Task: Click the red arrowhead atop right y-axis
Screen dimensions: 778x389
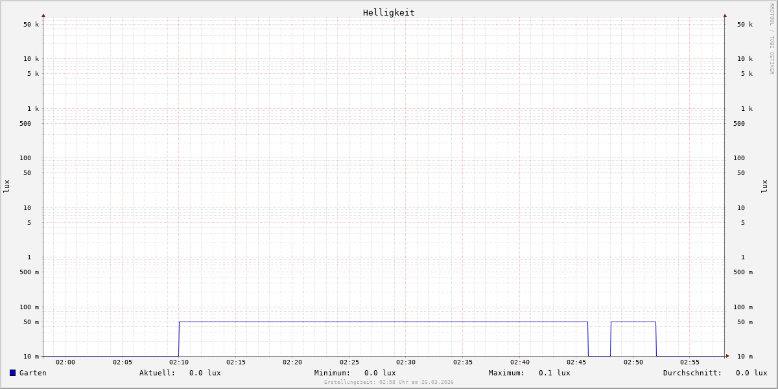Action: [x=725, y=15]
